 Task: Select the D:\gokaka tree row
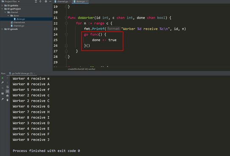click(26, 5)
